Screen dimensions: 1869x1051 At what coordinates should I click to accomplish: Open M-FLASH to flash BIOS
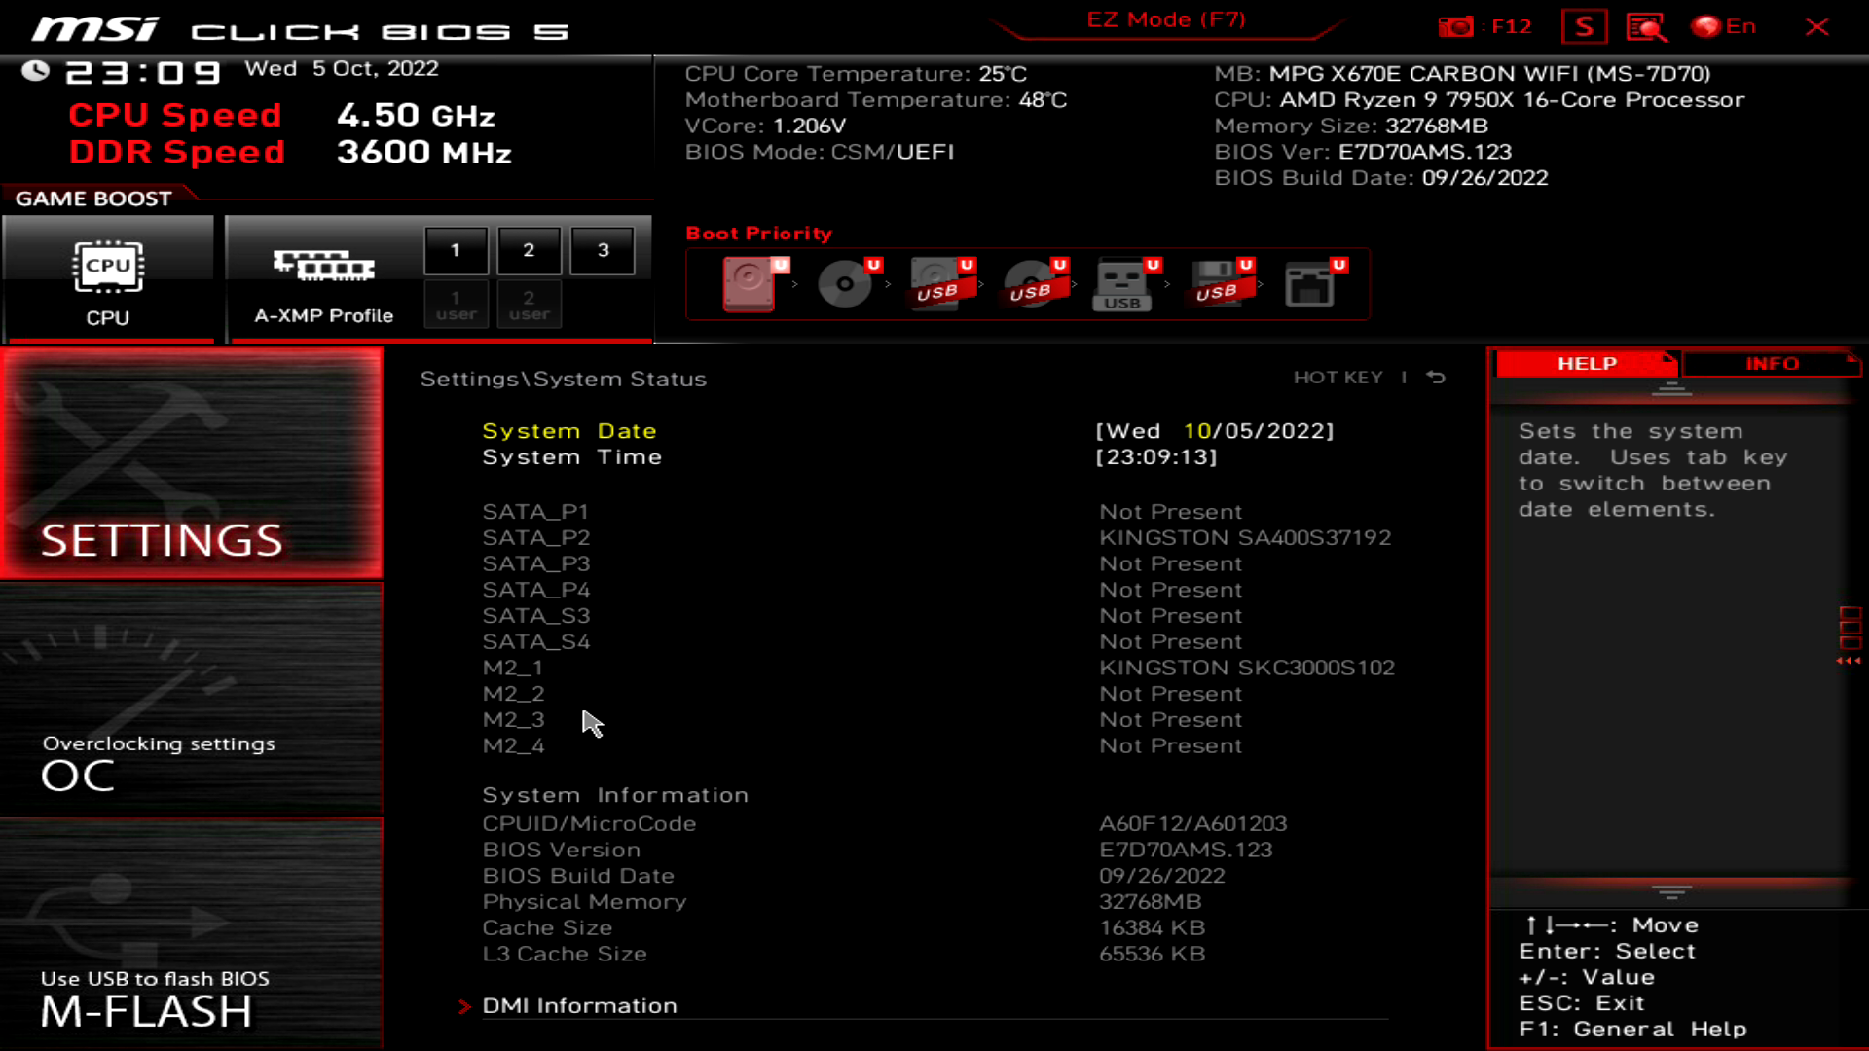tap(191, 934)
